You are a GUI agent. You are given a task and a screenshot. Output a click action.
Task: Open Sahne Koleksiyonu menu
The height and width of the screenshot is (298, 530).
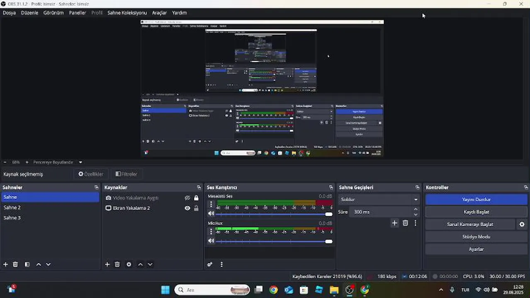[127, 13]
